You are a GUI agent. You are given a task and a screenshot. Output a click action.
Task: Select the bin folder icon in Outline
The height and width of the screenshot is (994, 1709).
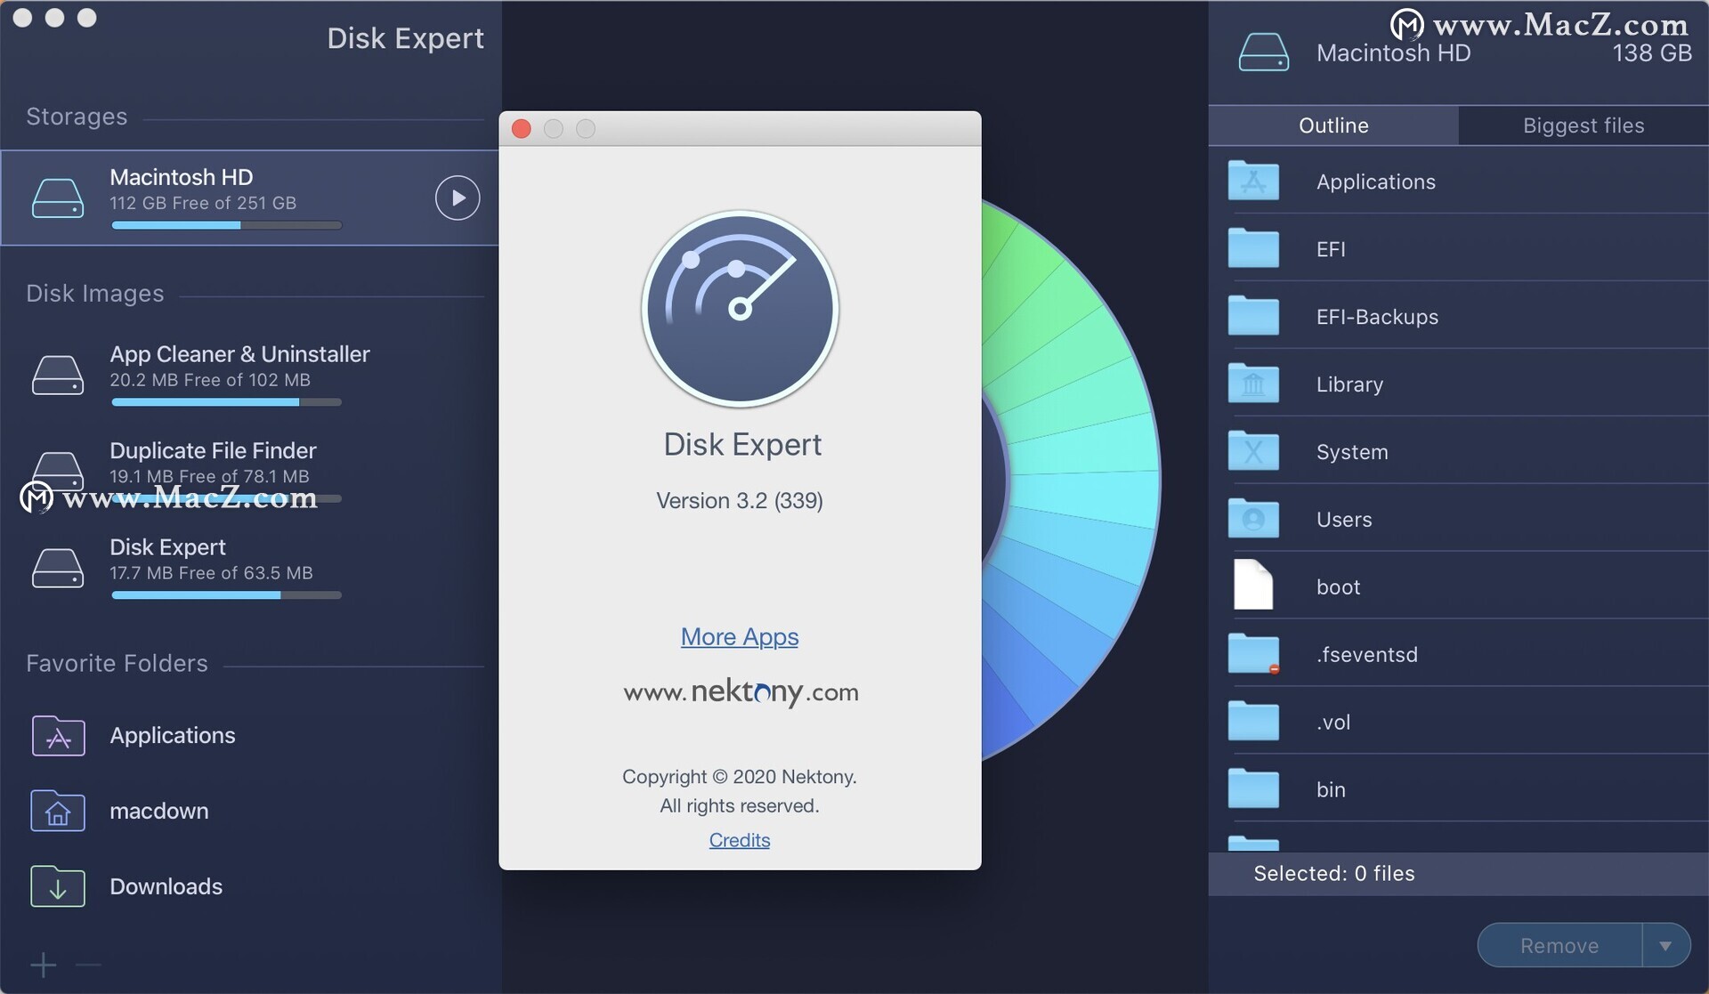[x=1253, y=789]
